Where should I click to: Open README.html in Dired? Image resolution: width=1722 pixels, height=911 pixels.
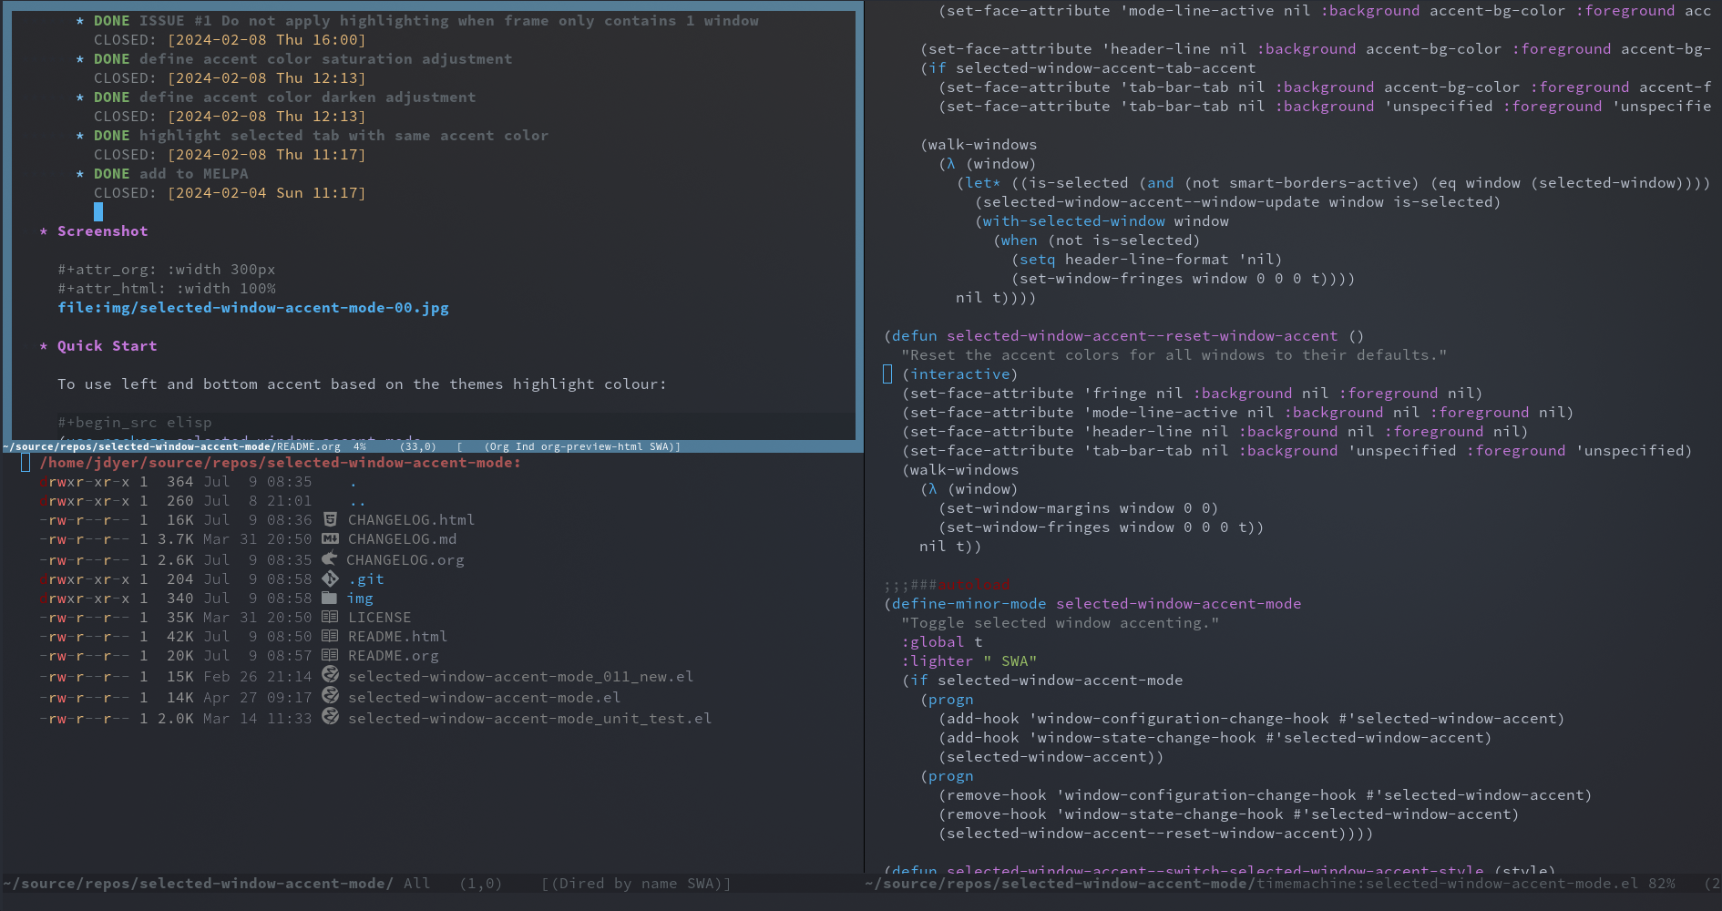point(397,637)
